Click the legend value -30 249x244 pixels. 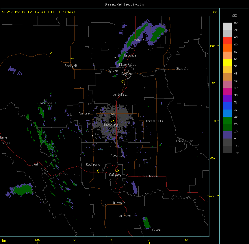[x=237, y=153]
